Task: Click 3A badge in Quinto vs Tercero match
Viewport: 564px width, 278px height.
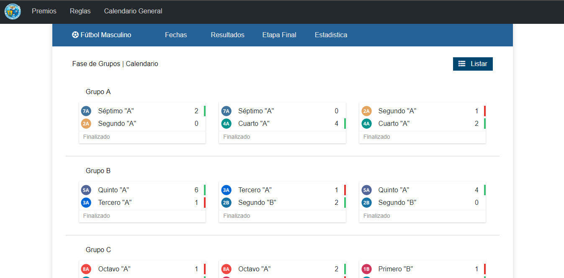Action: pos(86,203)
